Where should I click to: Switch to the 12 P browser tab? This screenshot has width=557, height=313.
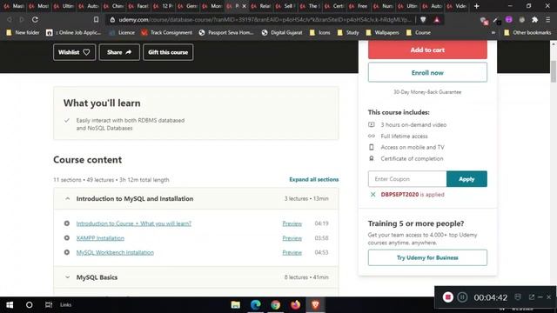164,6
